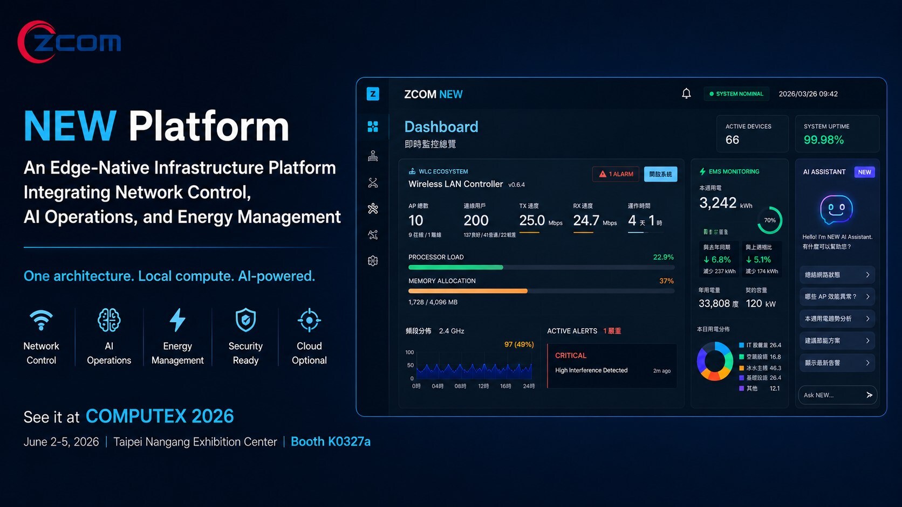
Task: Click the ZCOM logo at top left
Action: tap(69, 42)
